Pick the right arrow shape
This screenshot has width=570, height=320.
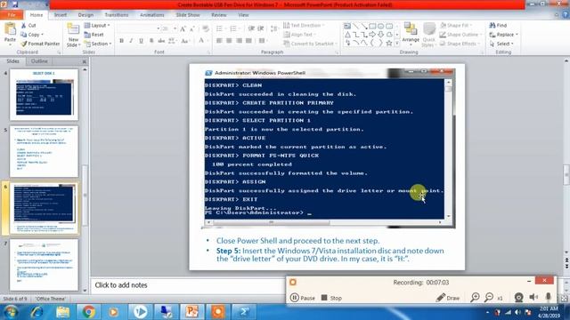372,35
